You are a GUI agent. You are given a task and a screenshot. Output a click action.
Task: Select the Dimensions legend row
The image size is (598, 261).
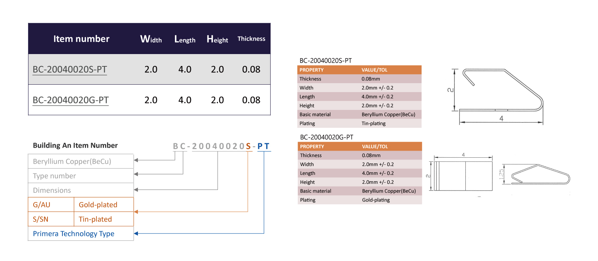[81, 190]
